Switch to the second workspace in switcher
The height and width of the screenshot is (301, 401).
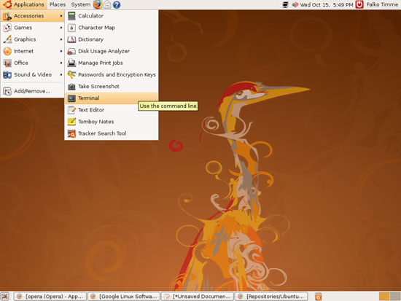(395, 297)
